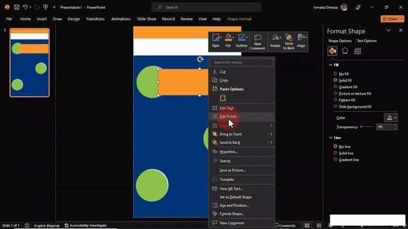Click Accessibility: Investigate status item
408x229 pixels.
pos(85,225)
